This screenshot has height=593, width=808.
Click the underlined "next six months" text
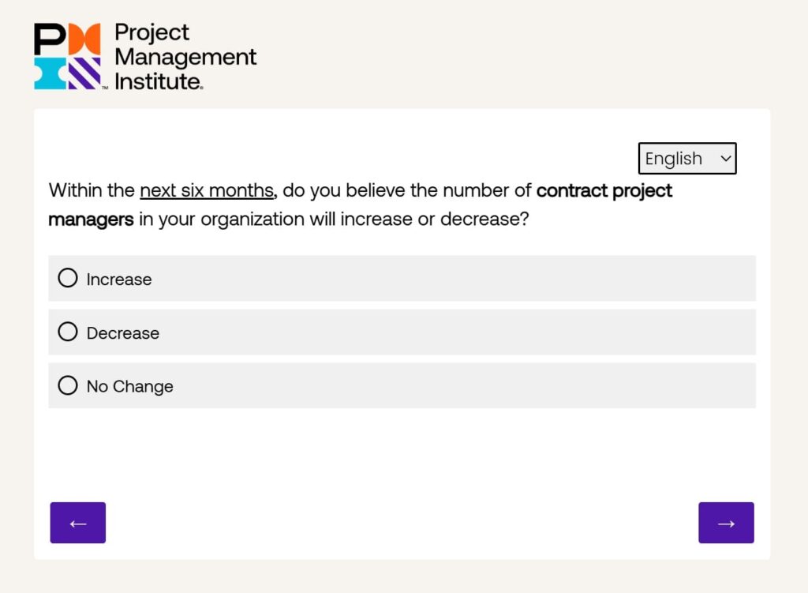click(207, 191)
